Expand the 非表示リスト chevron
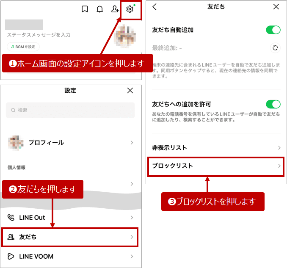The image size is (287, 268). (x=279, y=148)
